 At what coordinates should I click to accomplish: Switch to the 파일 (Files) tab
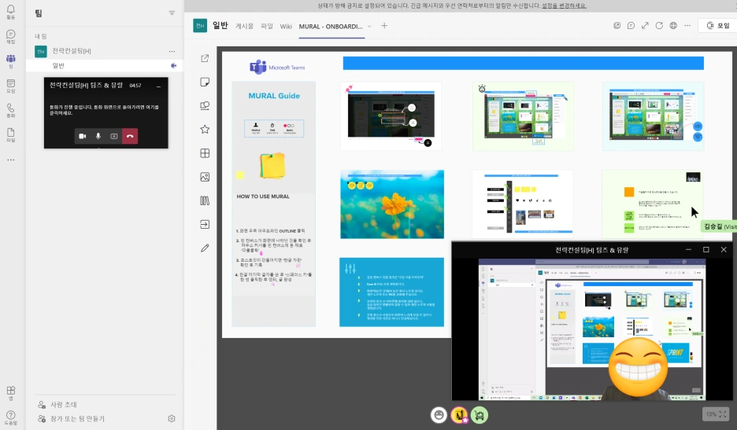pos(267,26)
